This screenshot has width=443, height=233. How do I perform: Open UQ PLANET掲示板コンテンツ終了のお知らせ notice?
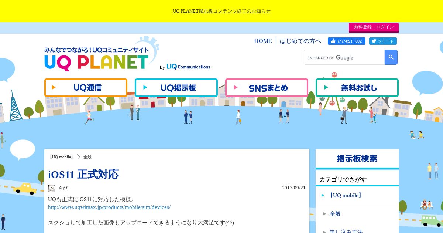(x=221, y=11)
